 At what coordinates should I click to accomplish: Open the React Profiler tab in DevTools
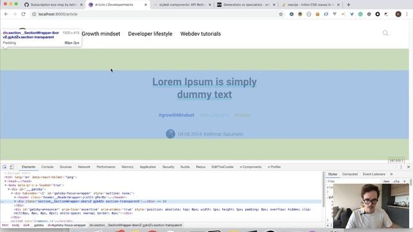274,167
